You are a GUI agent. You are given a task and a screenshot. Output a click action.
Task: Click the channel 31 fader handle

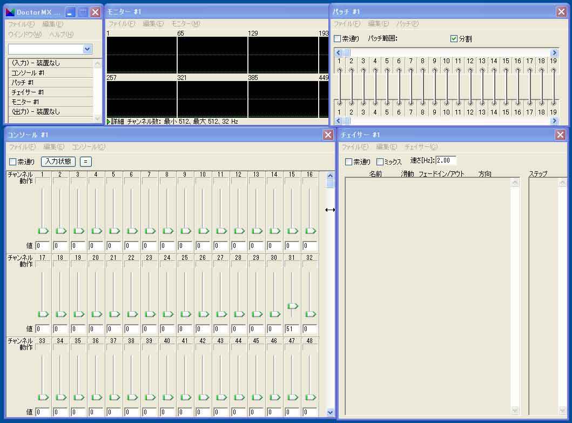pyautogui.click(x=292, y=306)
